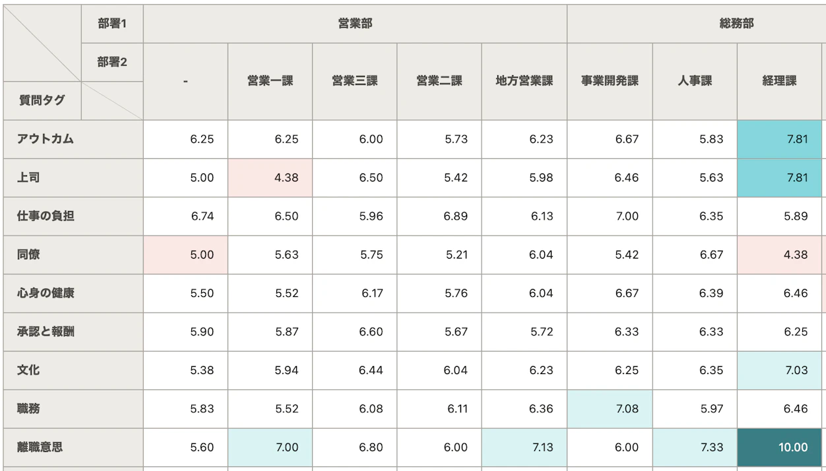The height and width of the screenshot is (471, 826).
Task: Select the 営業一課 column header
Action: 270,81
